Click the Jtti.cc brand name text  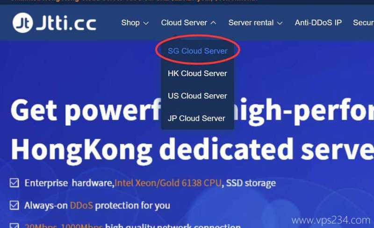[66, 22]
